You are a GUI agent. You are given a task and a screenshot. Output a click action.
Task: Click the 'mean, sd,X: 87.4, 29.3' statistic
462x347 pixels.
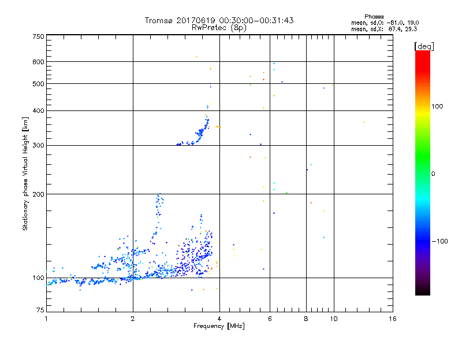[384, 29]
